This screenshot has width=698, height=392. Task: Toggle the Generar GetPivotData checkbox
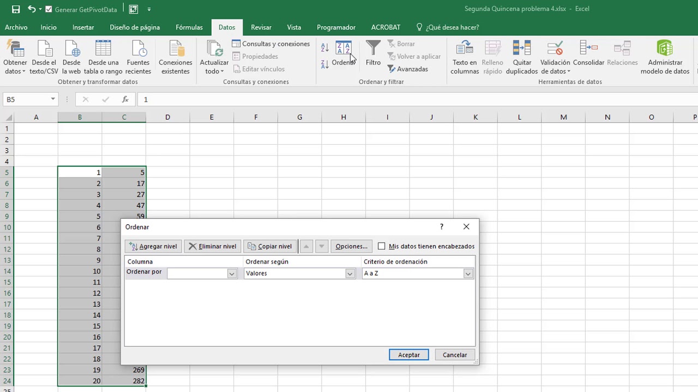point(49,9)
